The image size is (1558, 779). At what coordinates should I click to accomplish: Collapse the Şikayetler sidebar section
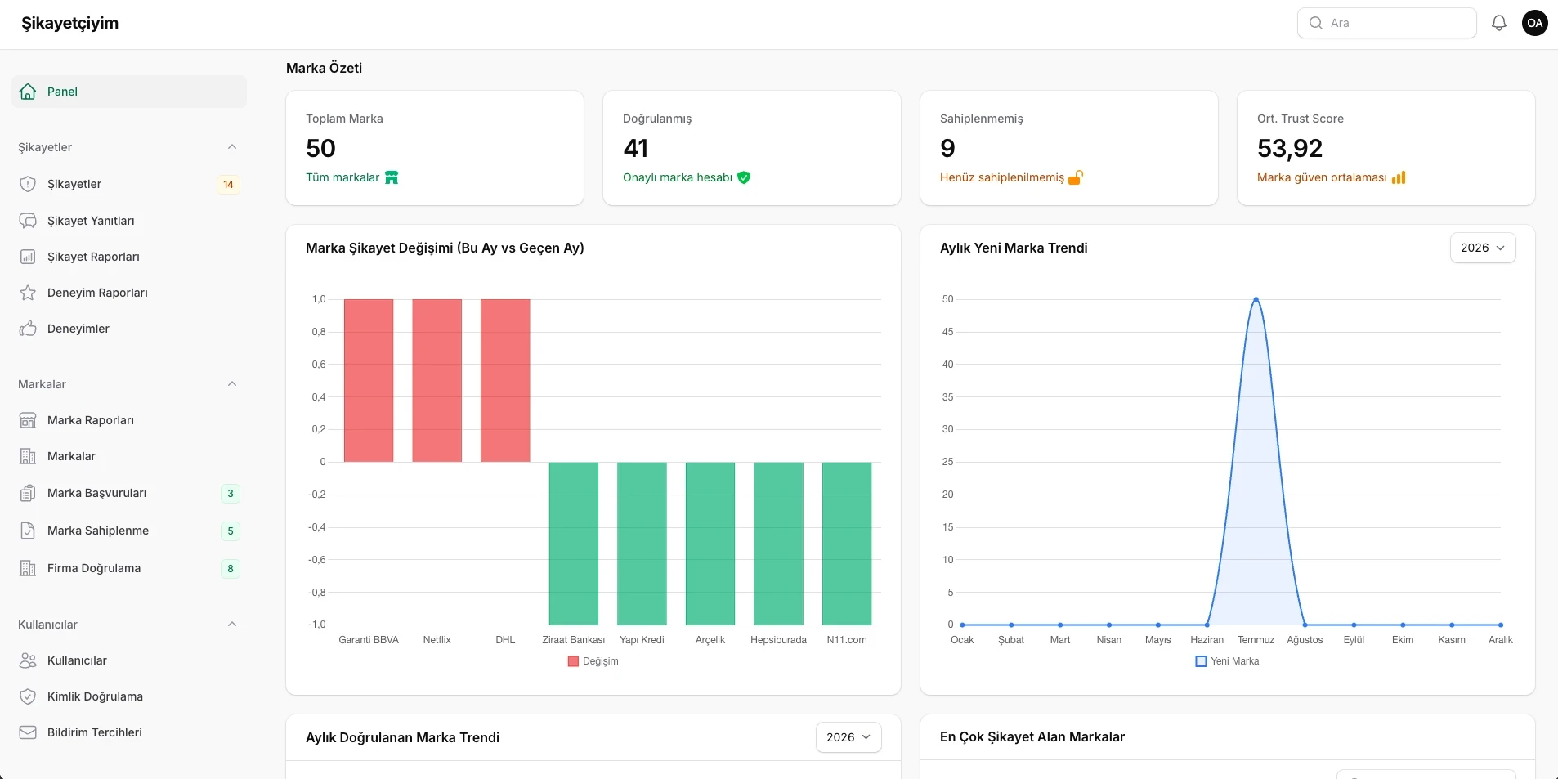232,147
